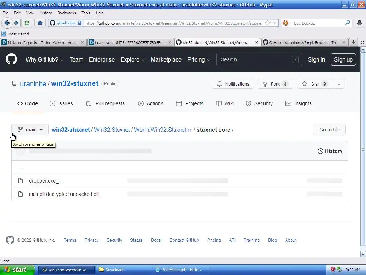Open the main branch switcher dropdown
The height and width of the screenshot is (275, 366).
(30, 130)
